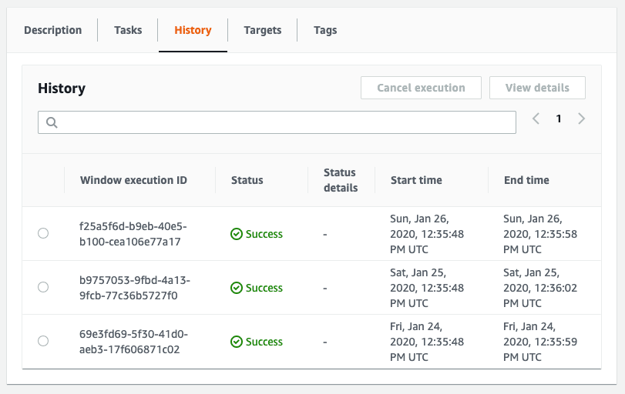Screen dimensions: 625x394
Task: Click the previous page arrow
Action: 536,119
